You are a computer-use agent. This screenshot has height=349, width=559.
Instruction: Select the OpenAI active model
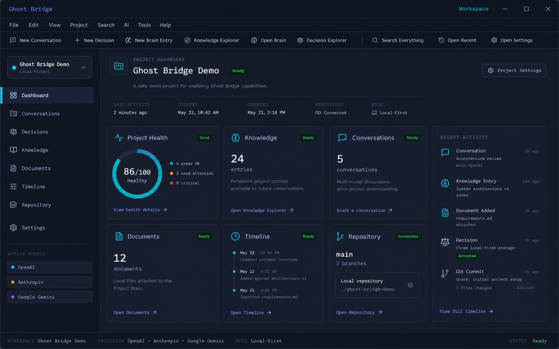(x=50, y=267)
